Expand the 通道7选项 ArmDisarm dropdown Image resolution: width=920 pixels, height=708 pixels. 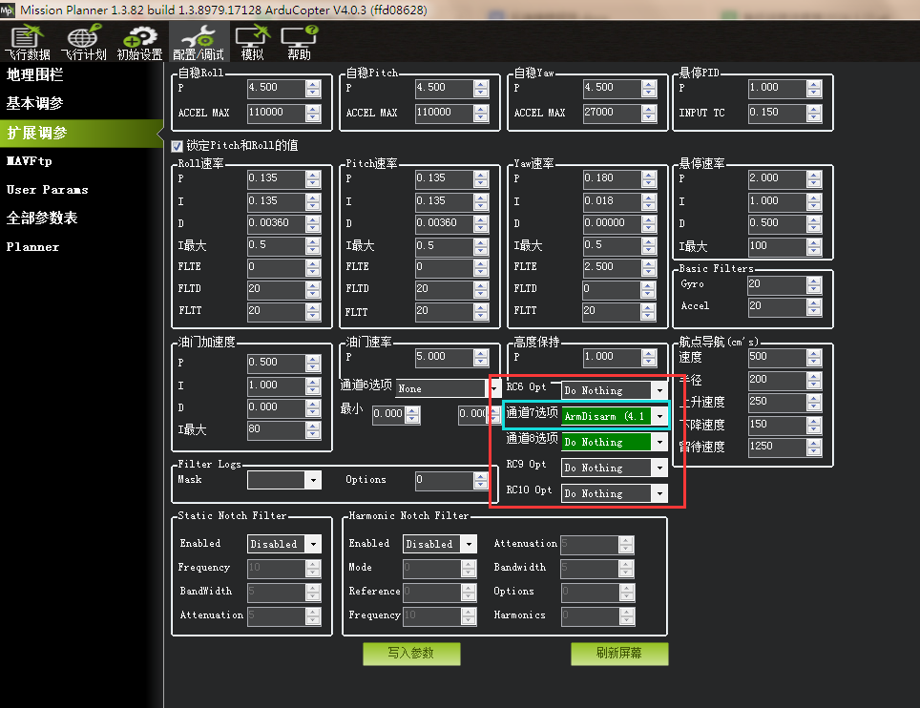point(659,416)
